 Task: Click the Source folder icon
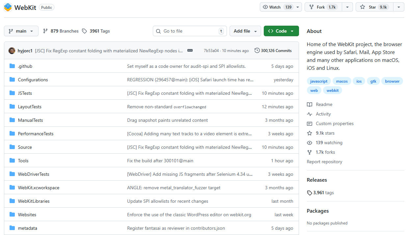(x=12, y=147)
